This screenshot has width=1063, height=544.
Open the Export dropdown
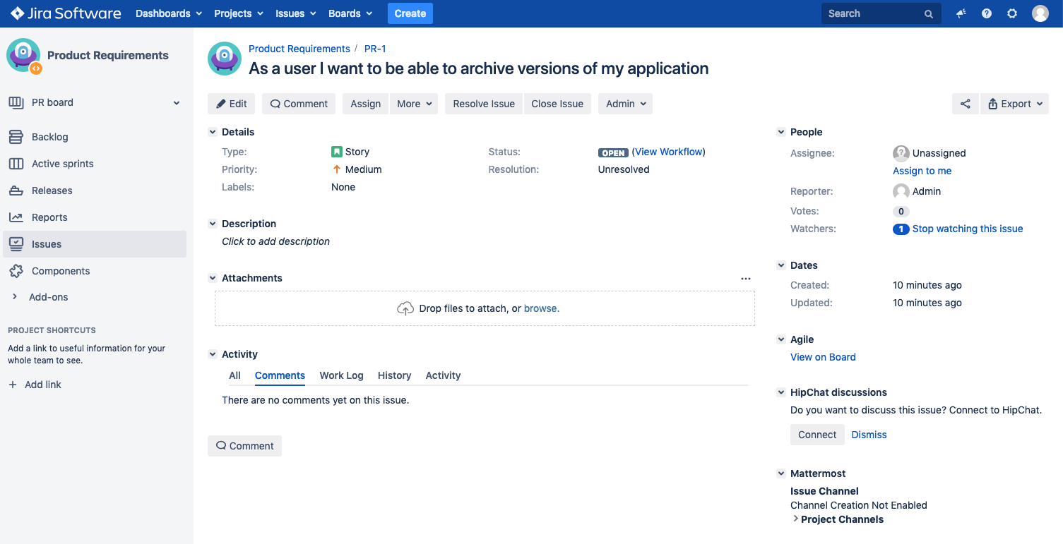point(1015,104)
